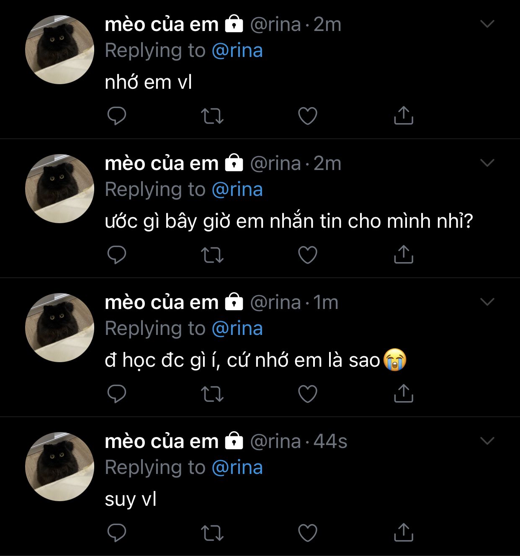The width and height of the screenshot is (520, 556).
Task: Open "mèo của em" profile from "suy vl" tweet
Action: click(162, 441)
